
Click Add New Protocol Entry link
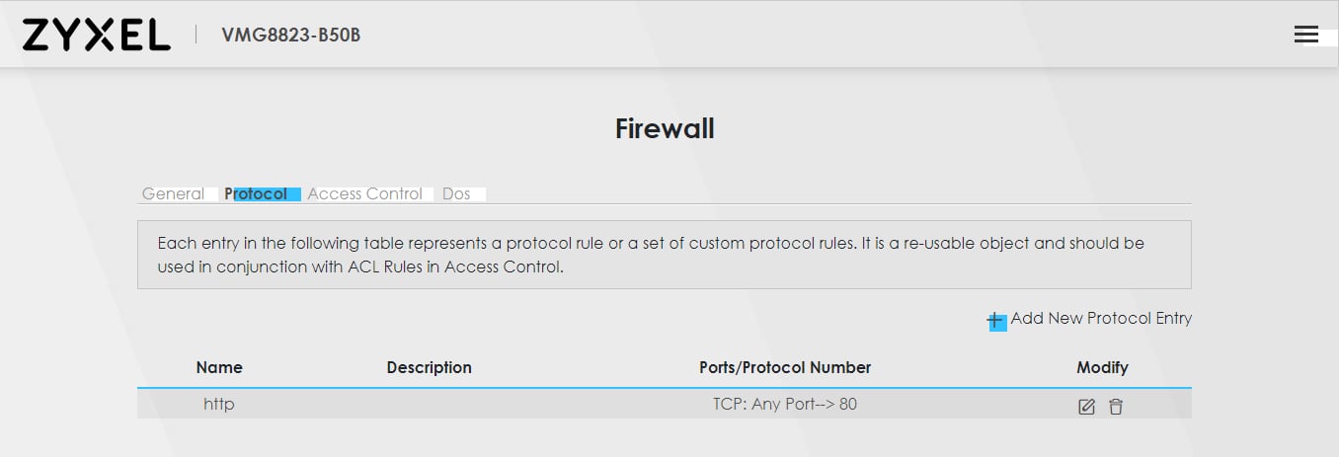click(x=1101, y=318)
